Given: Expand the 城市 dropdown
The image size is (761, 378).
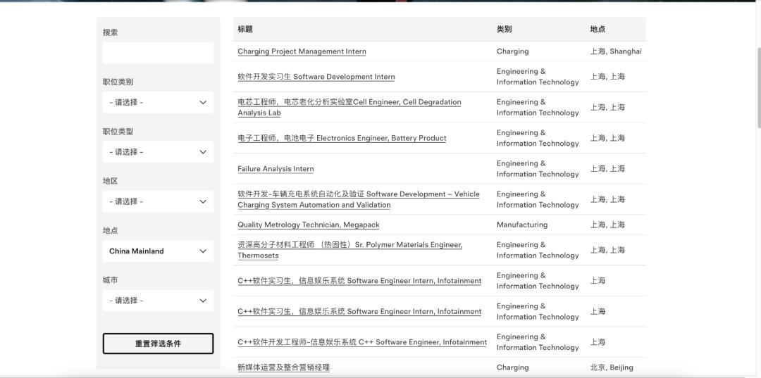Looking at the screenshot, I should (158, 301).
